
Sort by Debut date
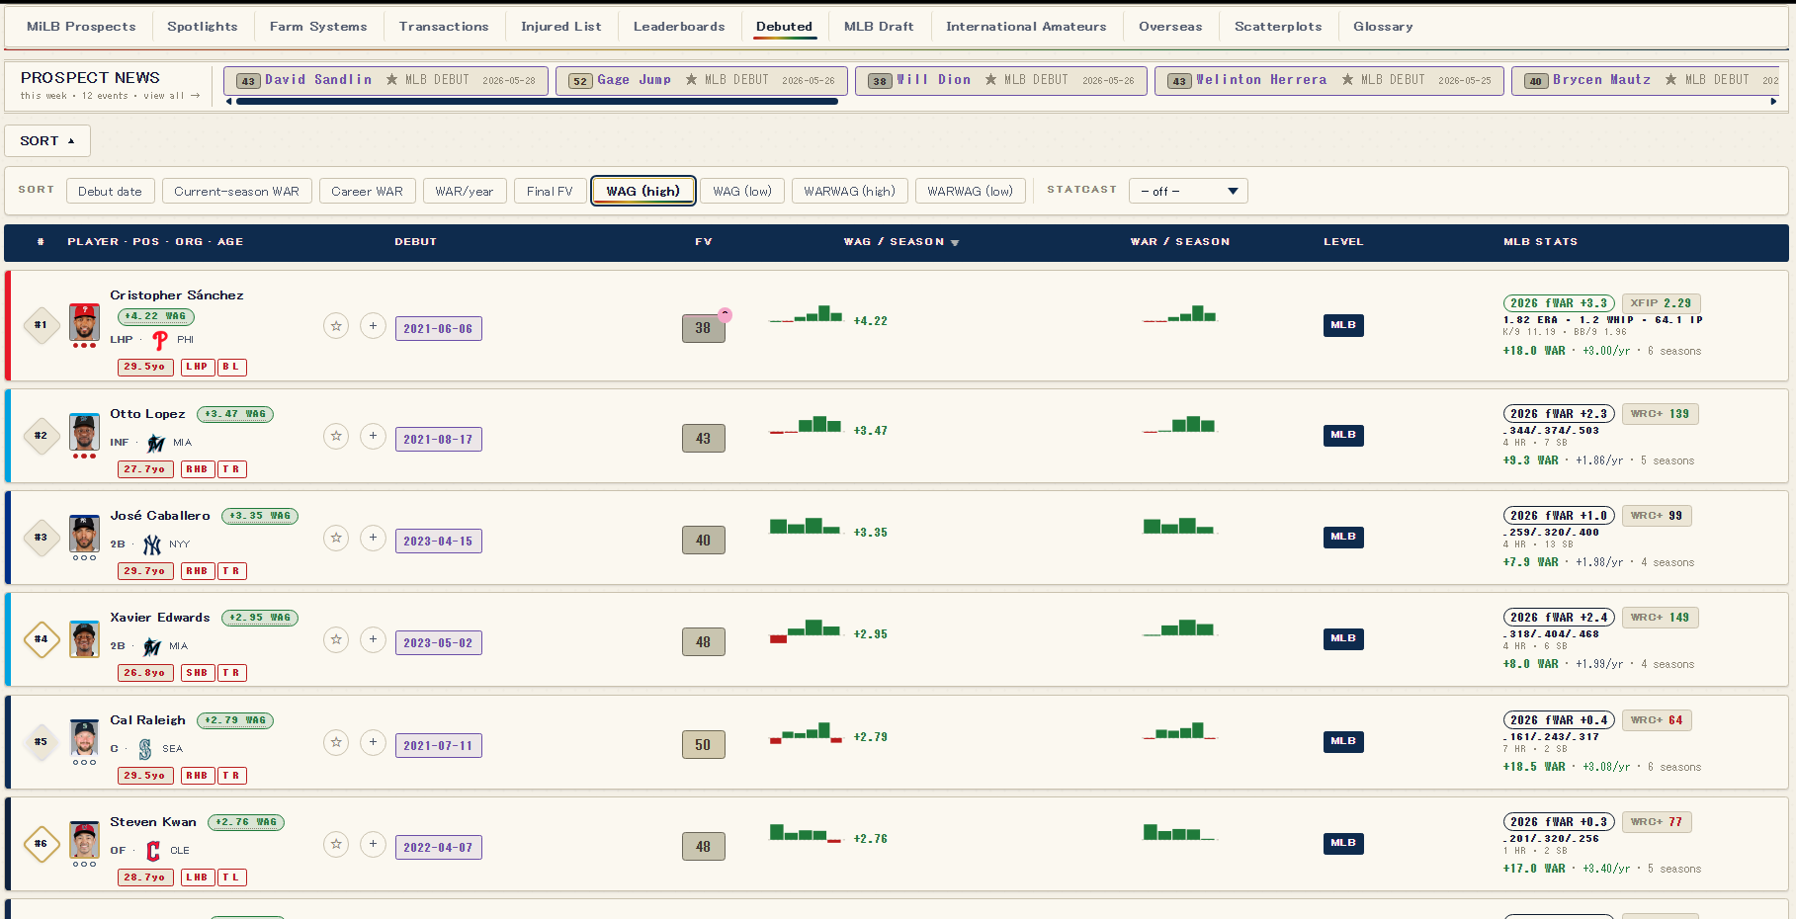110,191
